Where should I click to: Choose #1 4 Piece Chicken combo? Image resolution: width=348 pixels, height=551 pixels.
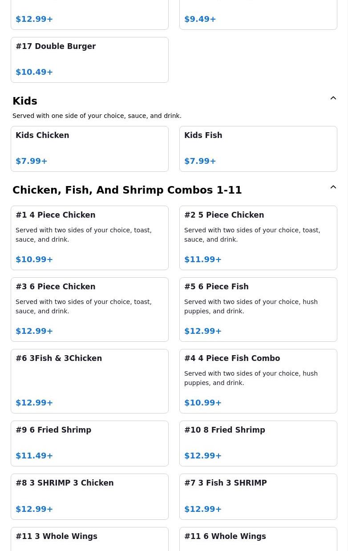(x=89, y=237)
